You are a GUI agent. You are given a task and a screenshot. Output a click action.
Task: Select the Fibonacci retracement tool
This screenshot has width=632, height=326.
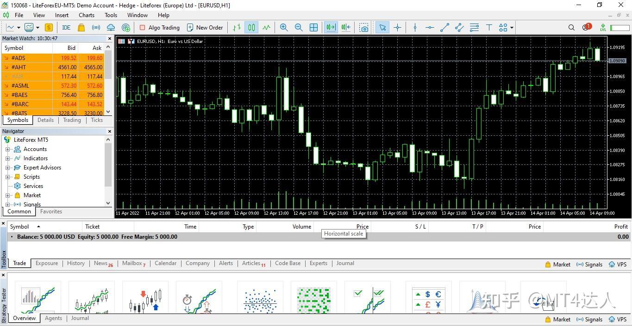click(474, 28)
